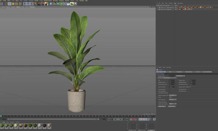Switch to the Dynamics tab
The image size is (218, 131).
[179, 72]
